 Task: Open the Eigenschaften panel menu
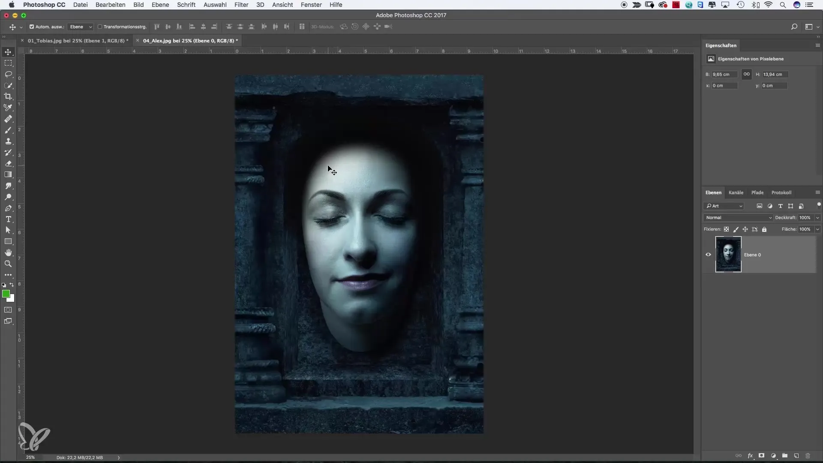pos(817,45)
